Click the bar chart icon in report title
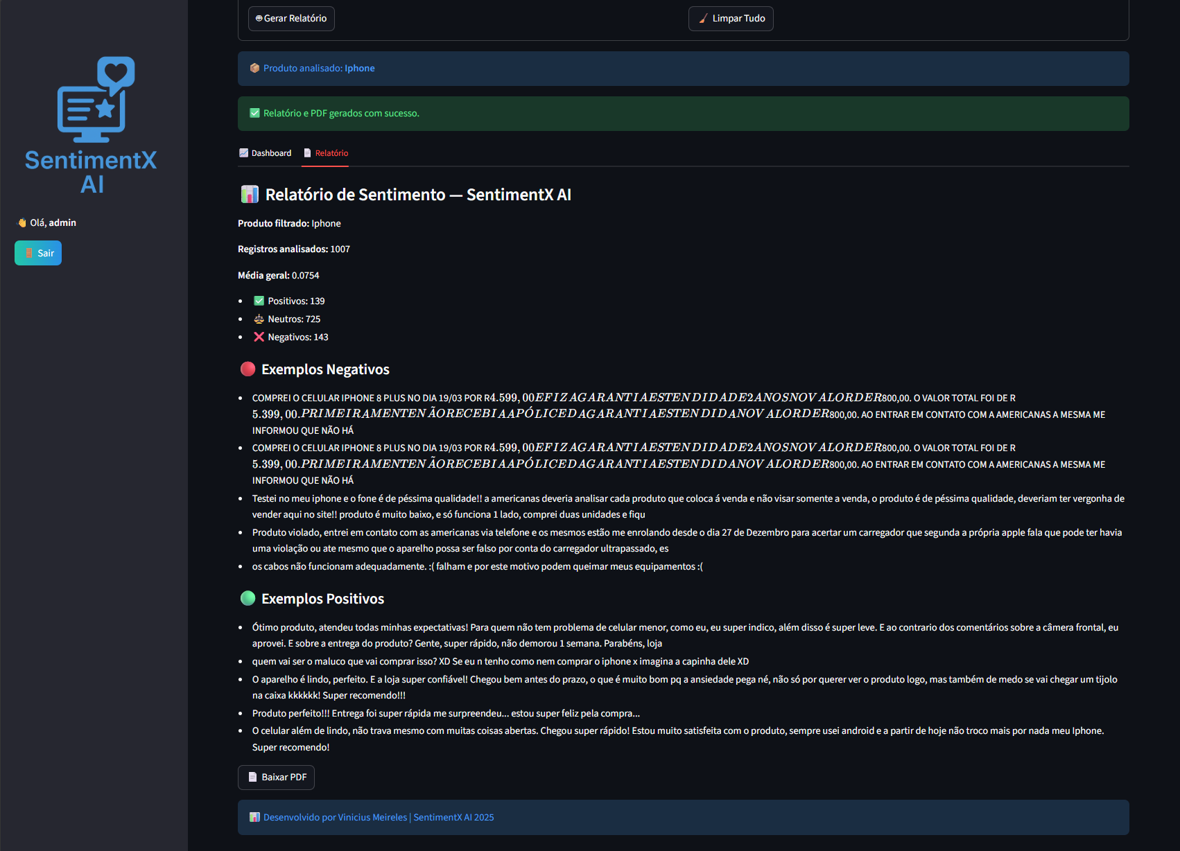 (250, 195)
